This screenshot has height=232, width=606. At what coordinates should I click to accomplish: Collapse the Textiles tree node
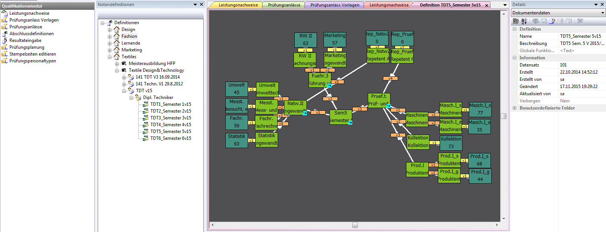110,57
